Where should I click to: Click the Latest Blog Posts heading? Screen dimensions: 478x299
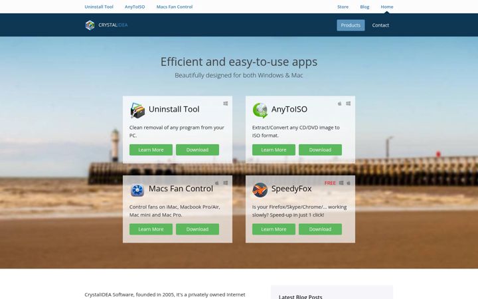point(300,296)
